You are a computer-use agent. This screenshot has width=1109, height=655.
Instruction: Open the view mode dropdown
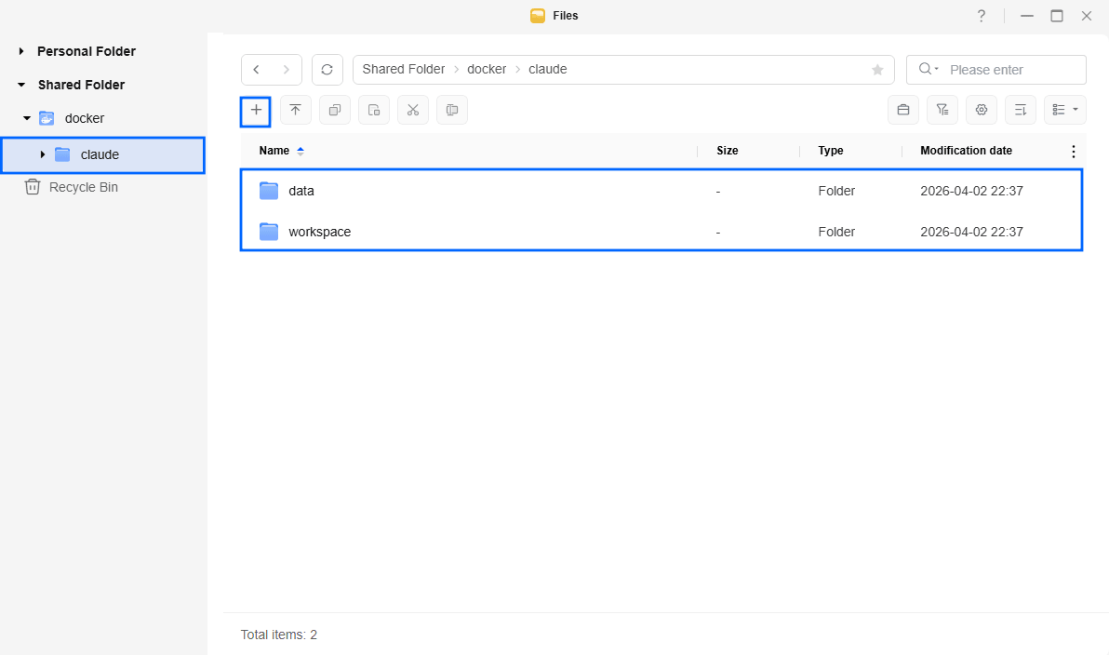click(x=1064, y=110)
